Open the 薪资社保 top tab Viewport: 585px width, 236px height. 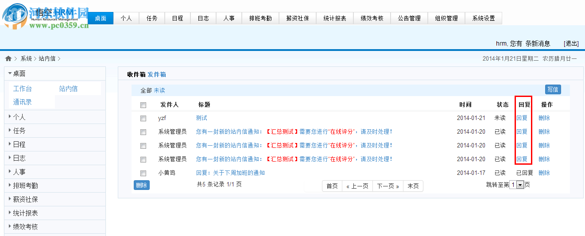(x=298, y=18)
